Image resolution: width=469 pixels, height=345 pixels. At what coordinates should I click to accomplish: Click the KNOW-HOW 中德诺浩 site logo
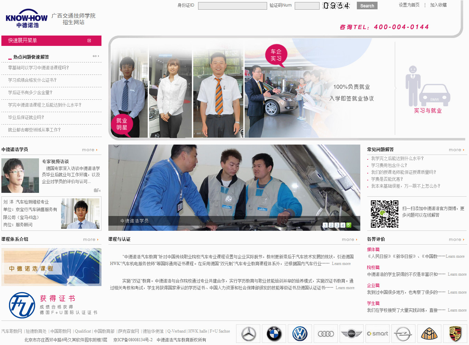coord(26,17)
